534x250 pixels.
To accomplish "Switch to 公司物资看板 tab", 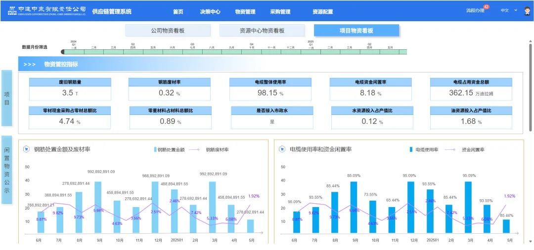I will 168,31.
